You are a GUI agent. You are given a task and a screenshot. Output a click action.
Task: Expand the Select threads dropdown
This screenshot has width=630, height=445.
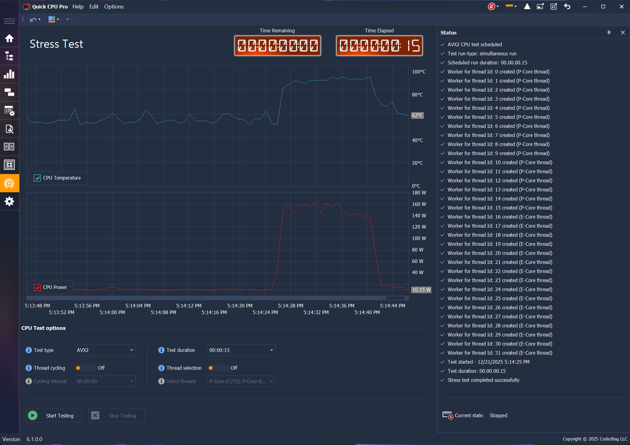[241, 381]
